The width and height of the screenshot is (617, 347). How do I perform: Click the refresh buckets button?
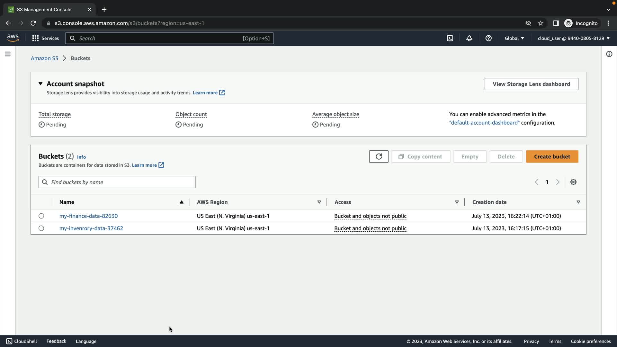tap(379, 156)
